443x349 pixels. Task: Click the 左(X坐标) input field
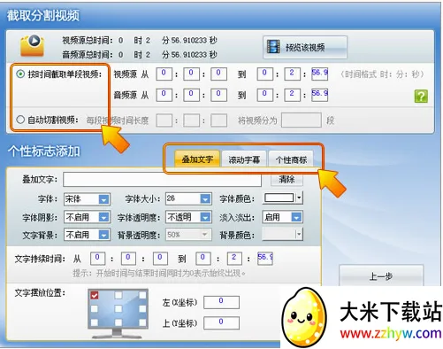[x=221, y=302]
